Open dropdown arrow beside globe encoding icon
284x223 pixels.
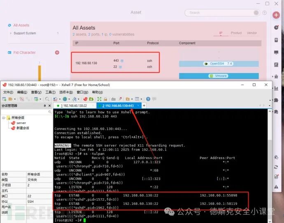69,99
